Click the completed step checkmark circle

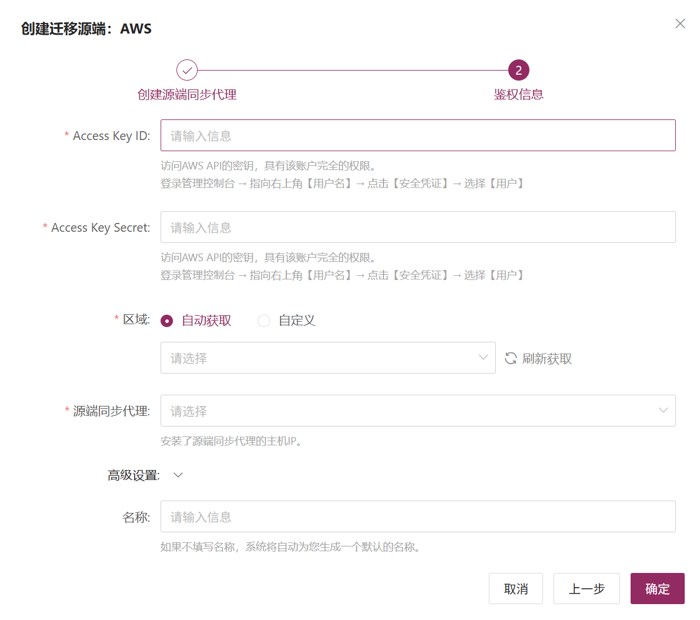tap(187, 70)
